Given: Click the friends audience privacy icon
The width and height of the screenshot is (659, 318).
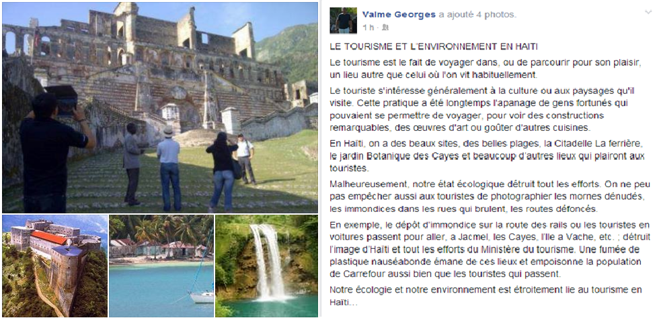Looking at the screenshot, I should coord(385,28).
